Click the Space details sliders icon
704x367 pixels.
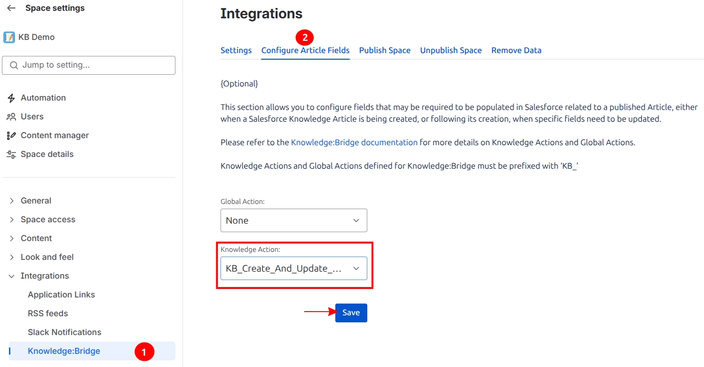pos(11,154)
